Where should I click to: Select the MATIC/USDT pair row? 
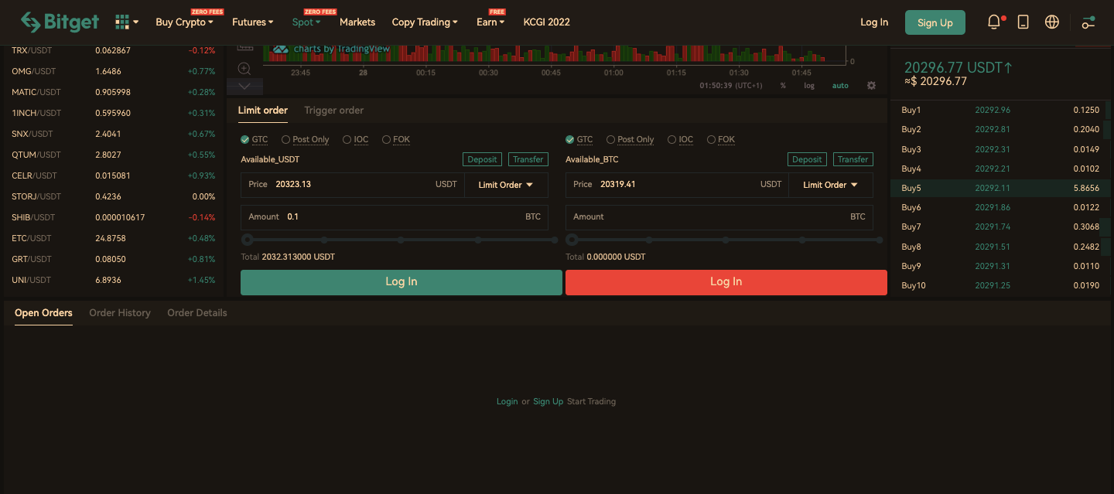113,92
